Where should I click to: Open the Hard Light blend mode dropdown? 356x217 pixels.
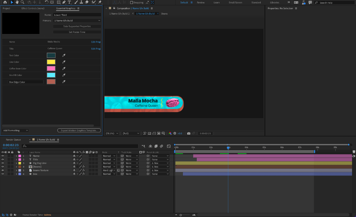click(x=109, y=170)
